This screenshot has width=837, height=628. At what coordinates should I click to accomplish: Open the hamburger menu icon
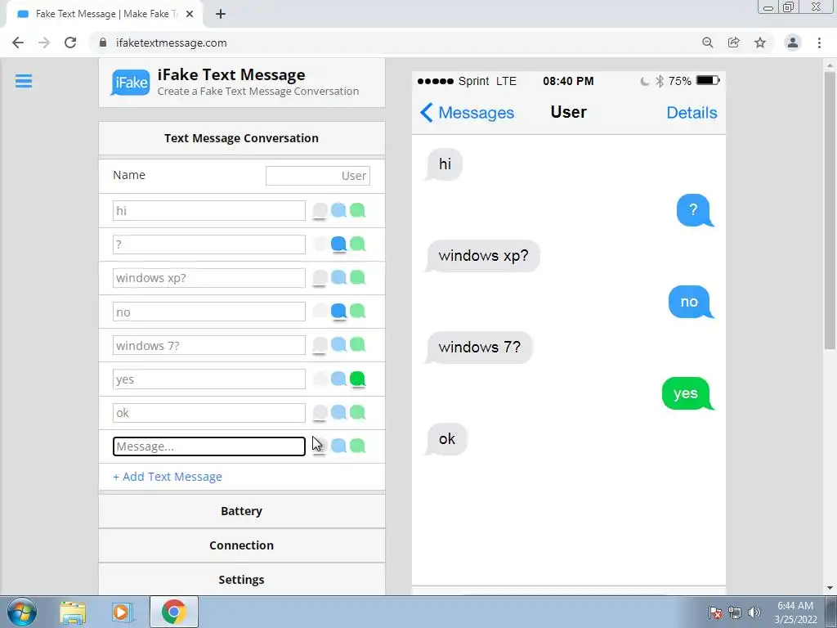[x=24, y=81]
